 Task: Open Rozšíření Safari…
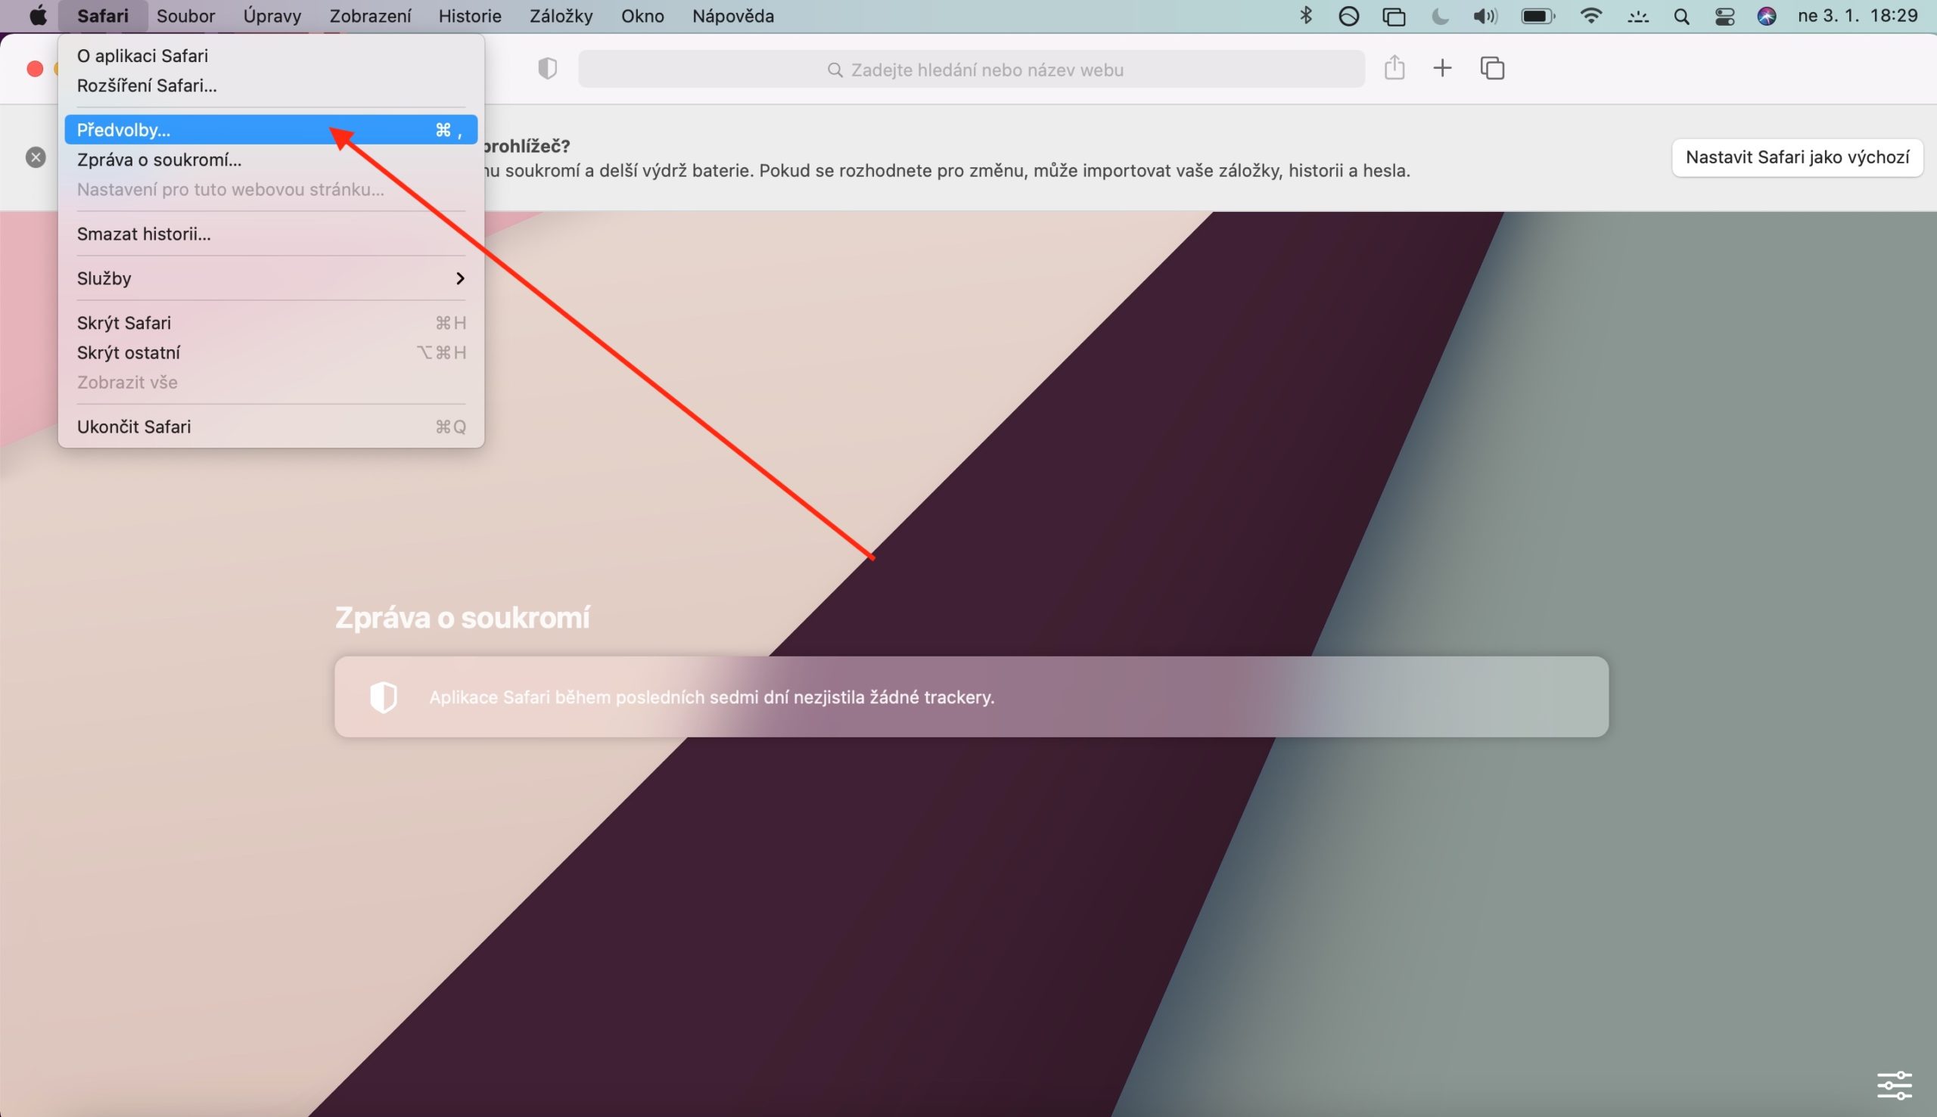(x=271, y=85)
